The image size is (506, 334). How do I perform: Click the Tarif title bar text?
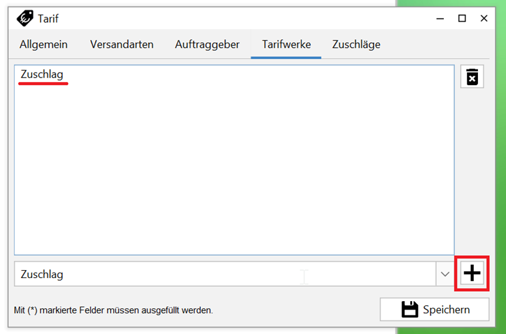pos(48,19)
